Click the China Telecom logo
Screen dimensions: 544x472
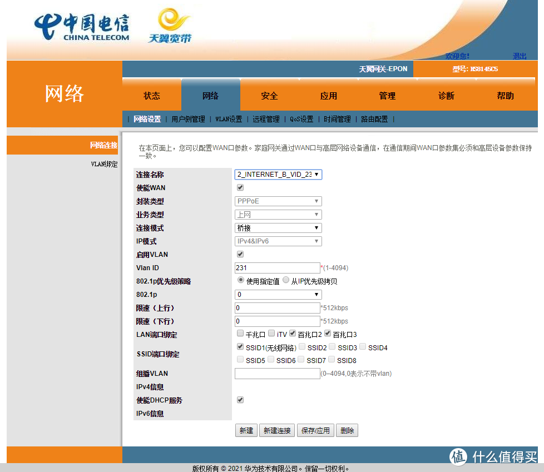[x=81, y=24]
